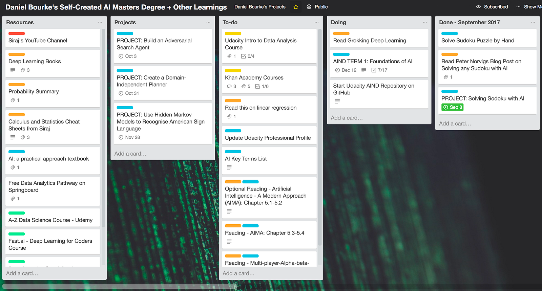Click description icon on Calculus and Statistics Cheat Sheets card

(x=13, y=137)
